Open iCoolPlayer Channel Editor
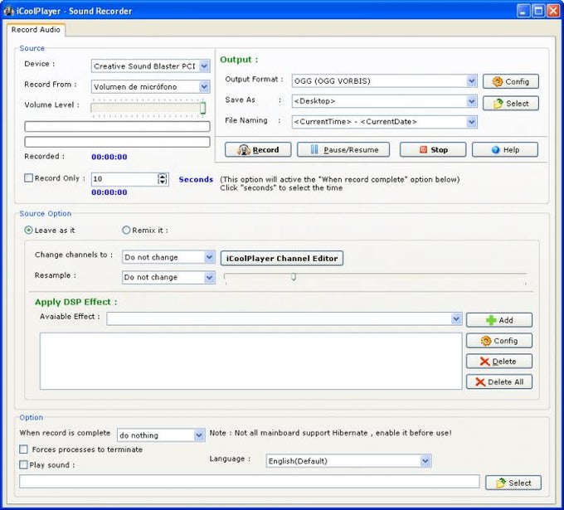The image size is (564, 510). (282, 258)
